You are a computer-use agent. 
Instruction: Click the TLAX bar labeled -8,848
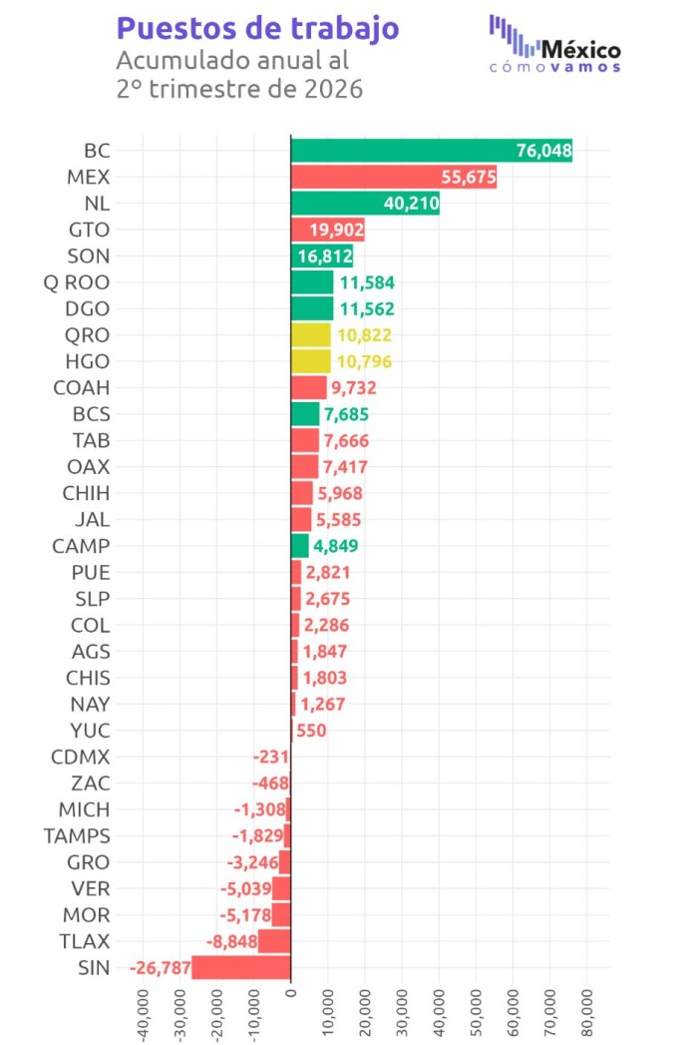[x=274, y=941]
